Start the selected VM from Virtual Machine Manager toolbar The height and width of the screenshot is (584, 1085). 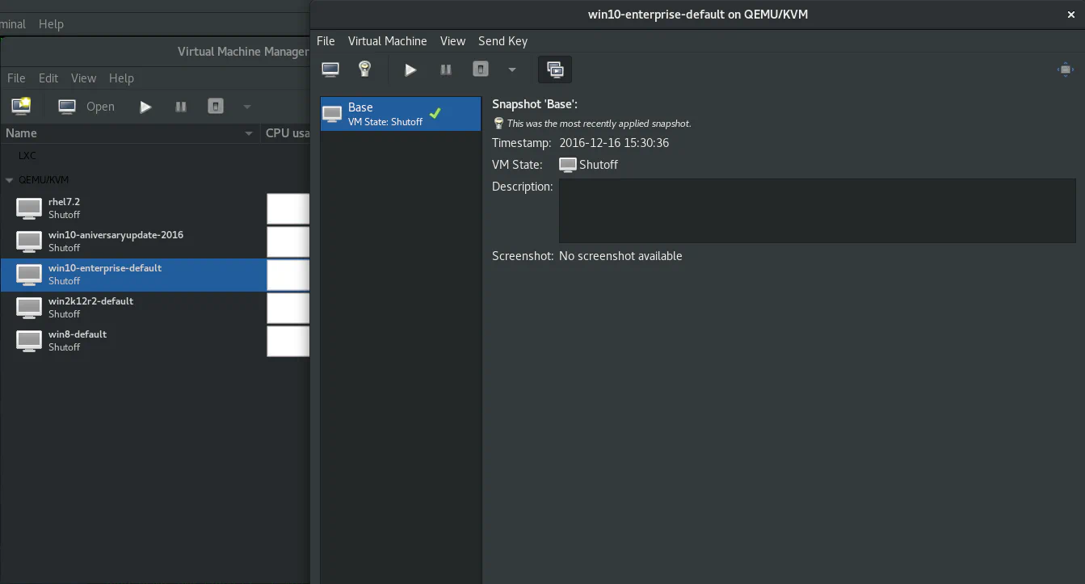coord(145,107)
